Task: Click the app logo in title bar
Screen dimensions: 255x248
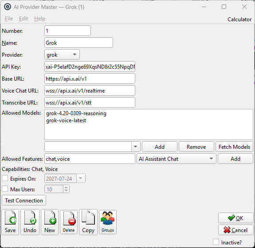Action: [x=8, y=7]
